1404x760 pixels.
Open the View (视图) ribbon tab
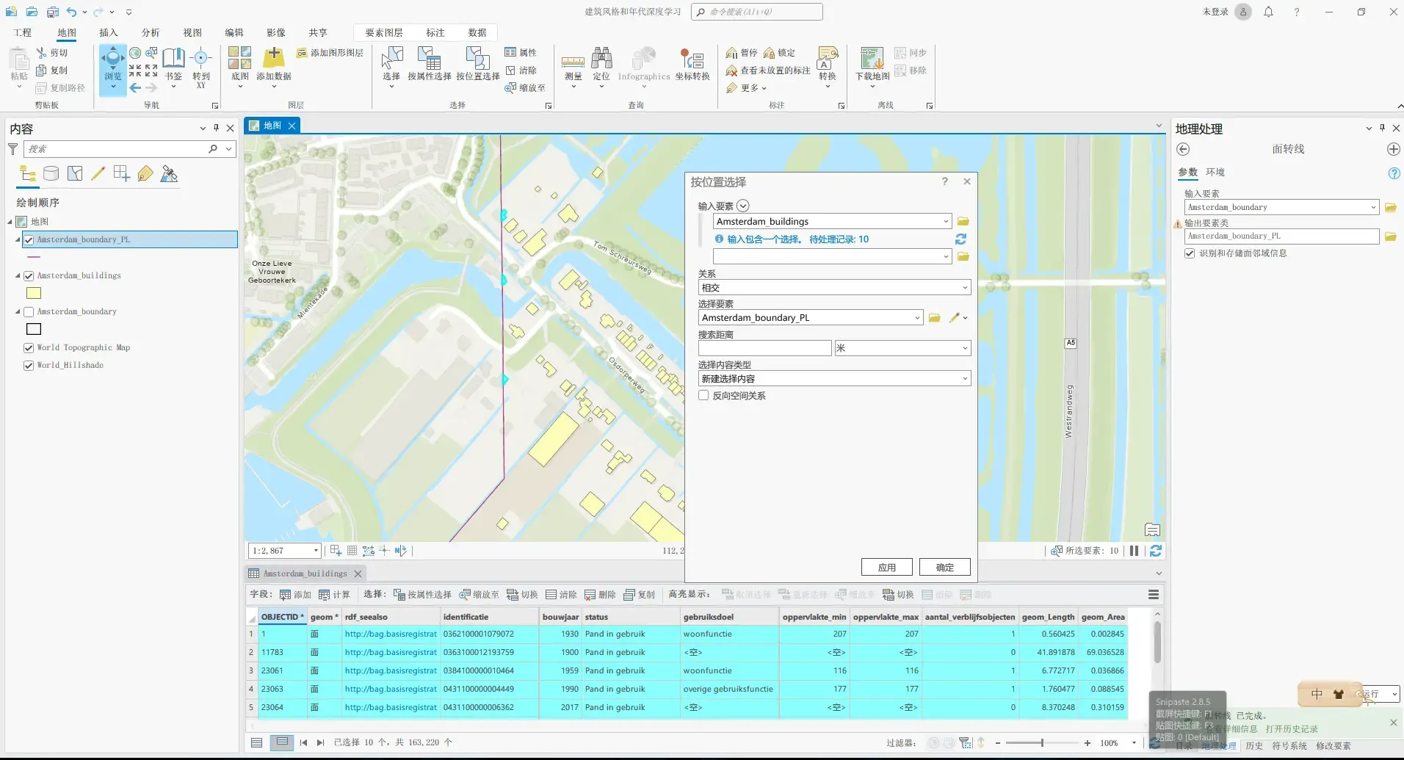tap(192, 32)
